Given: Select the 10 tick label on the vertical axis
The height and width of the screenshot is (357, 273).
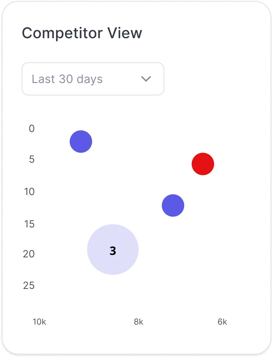Looking at the screenshot, I should click(29, 192).
